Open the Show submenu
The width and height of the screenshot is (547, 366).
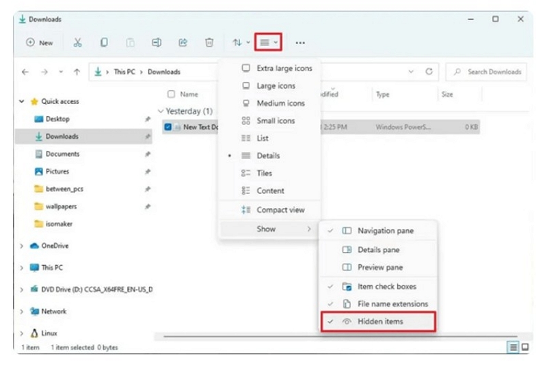[x=269, y=229]
